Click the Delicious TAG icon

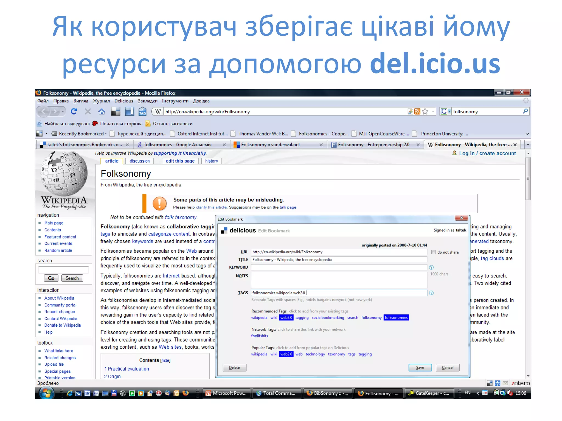click(x=142, y=111)
